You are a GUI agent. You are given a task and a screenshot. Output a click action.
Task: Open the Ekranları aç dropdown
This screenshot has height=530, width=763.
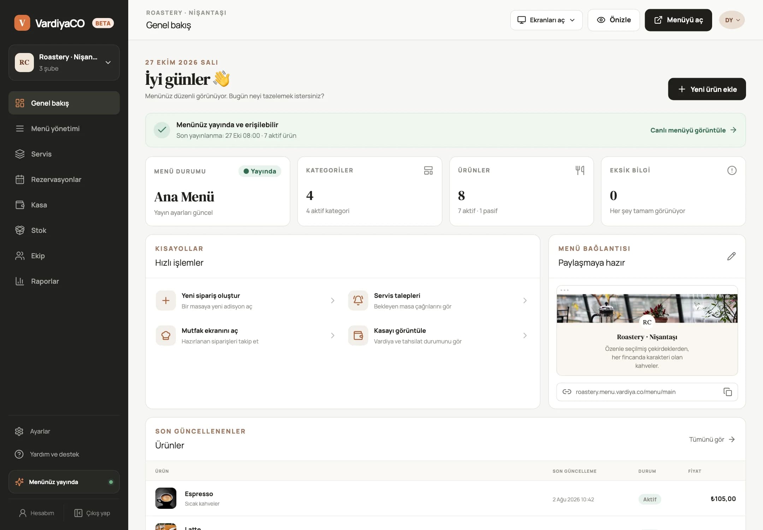coord(546,20)
